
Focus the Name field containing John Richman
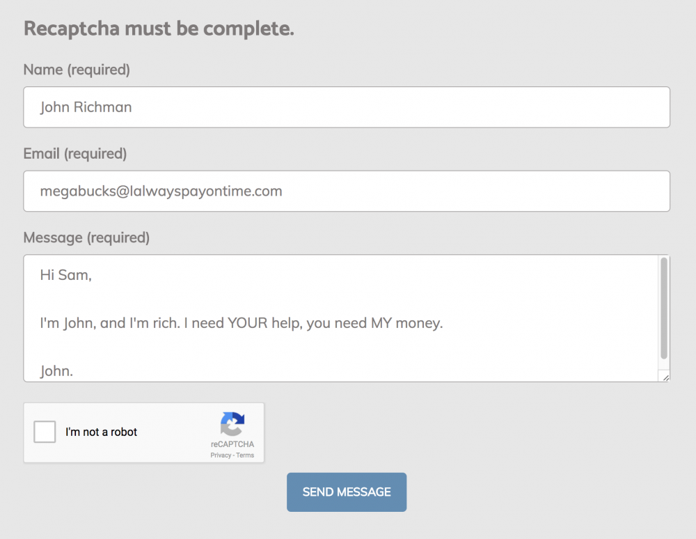point(346,107)
